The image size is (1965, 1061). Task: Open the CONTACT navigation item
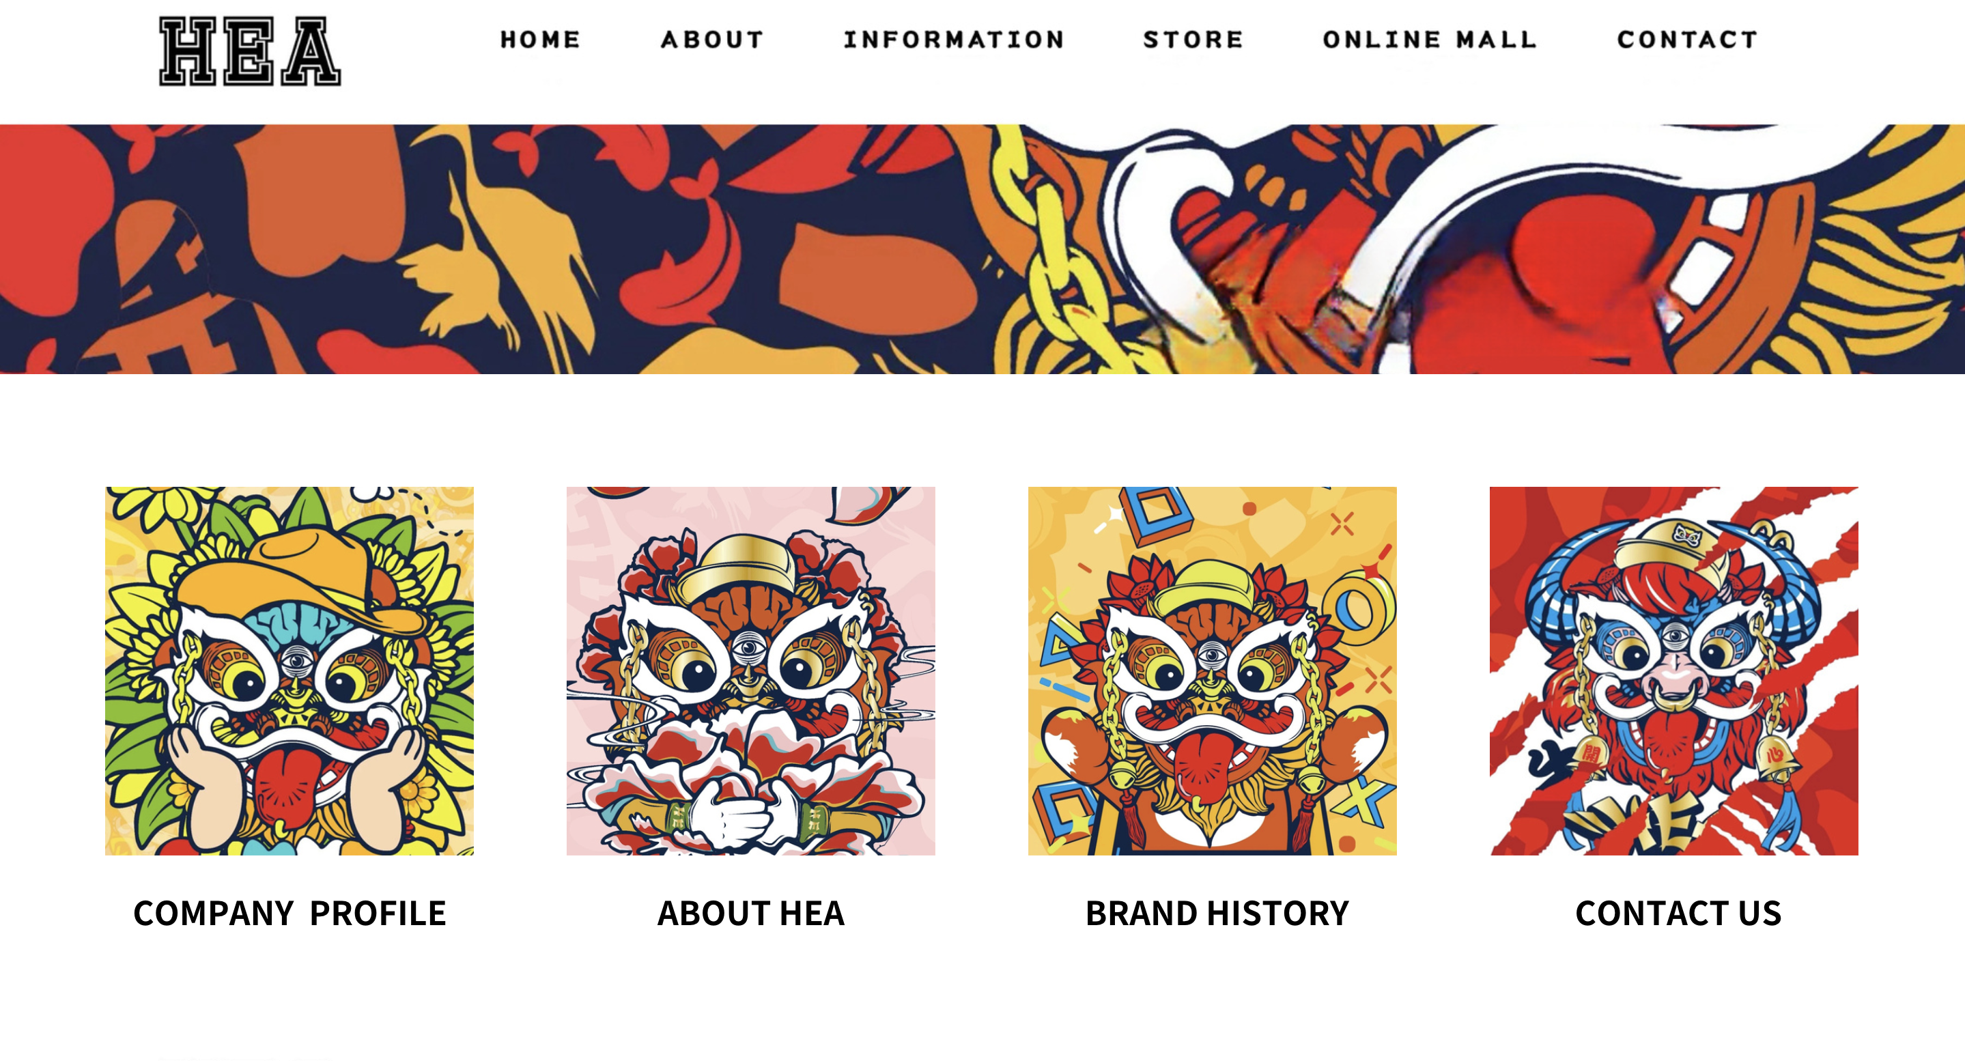pos(1687,40)
